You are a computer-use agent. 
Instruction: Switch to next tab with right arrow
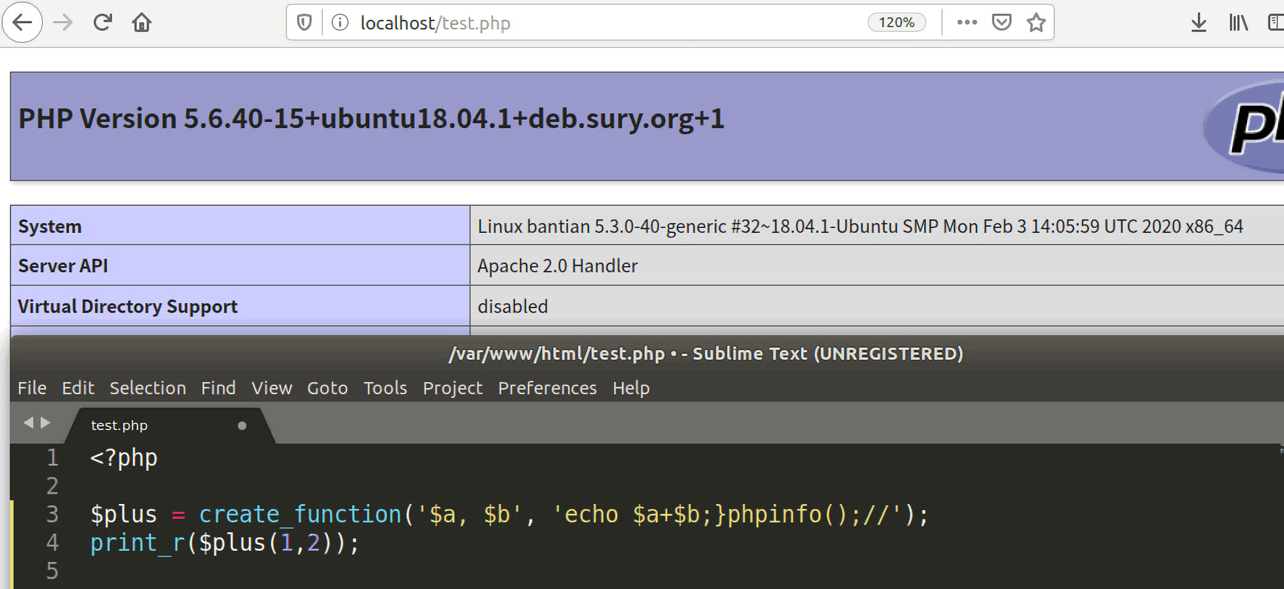point(45,423)
